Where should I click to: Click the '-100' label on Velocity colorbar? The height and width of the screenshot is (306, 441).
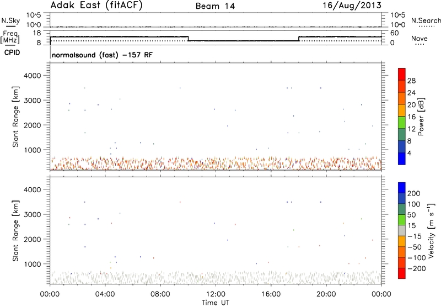(417, 257)
